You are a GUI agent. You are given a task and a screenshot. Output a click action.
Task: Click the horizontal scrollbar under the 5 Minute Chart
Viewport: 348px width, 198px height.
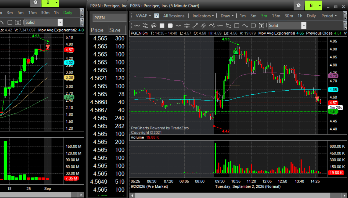tap(238, 195)
